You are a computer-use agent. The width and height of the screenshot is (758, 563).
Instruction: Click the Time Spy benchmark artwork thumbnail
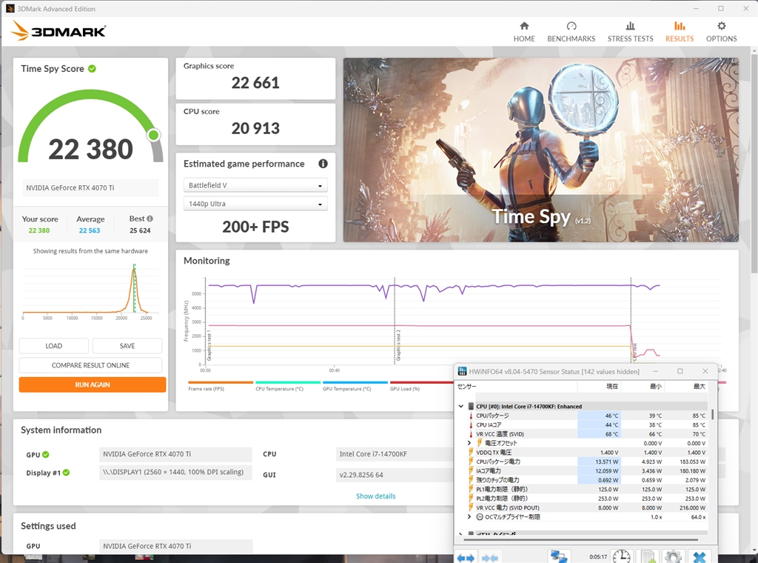tap(541, 150)
